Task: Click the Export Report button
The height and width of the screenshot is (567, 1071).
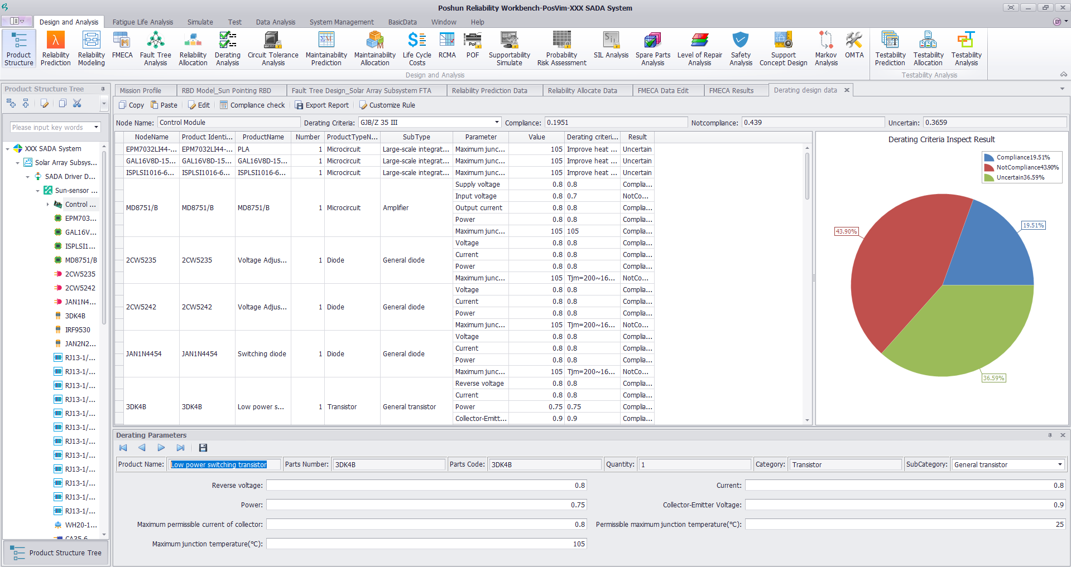Action: (x=321, y=105)
